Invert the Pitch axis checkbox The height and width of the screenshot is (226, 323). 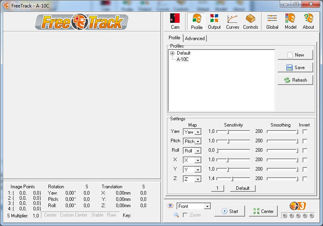(305, 141)
